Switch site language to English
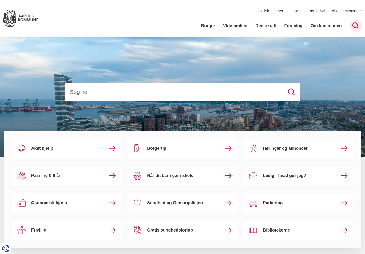The height and width of the screenshot is (254, 365). 263,11
